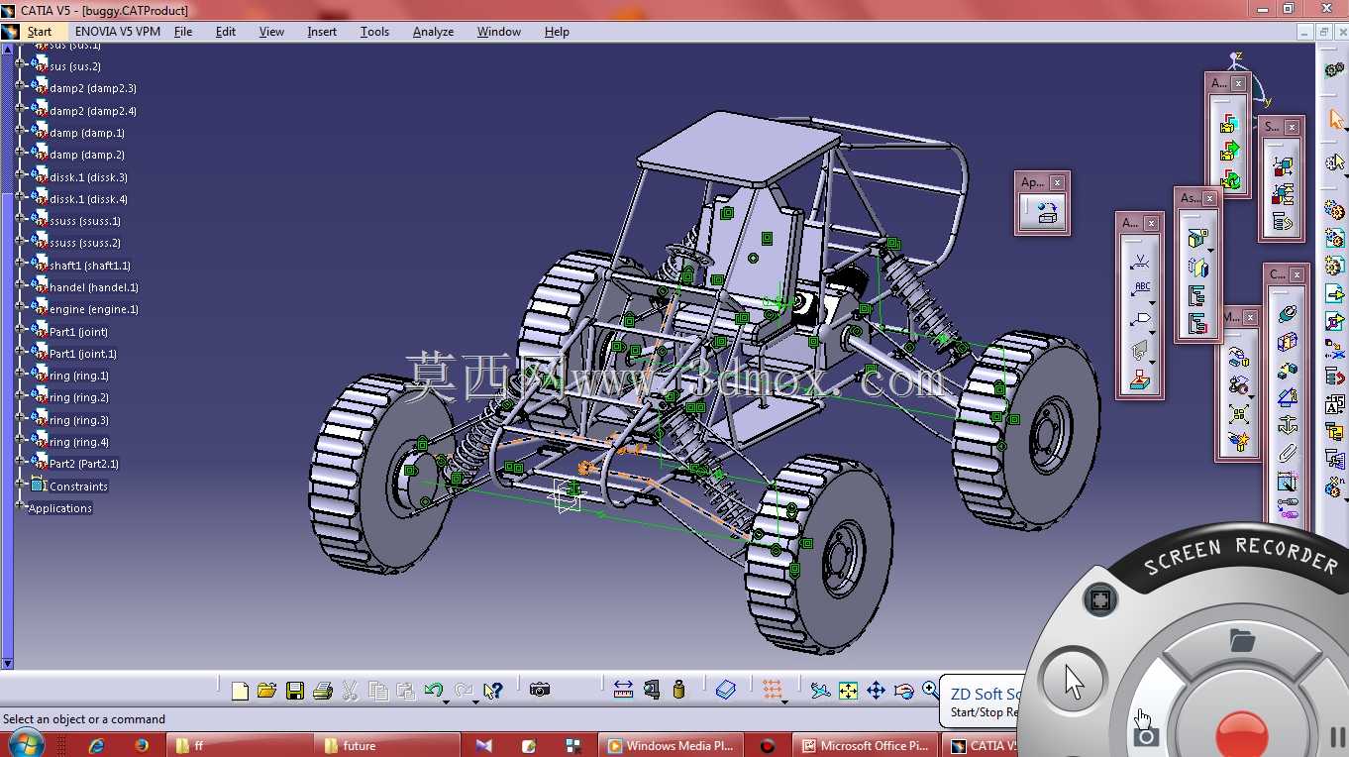Click the Windows Start orb

25,743
